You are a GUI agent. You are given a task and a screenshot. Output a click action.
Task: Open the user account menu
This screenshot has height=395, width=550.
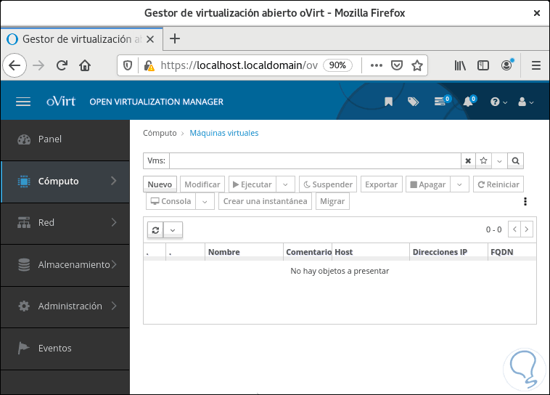[x=525, y=102]
